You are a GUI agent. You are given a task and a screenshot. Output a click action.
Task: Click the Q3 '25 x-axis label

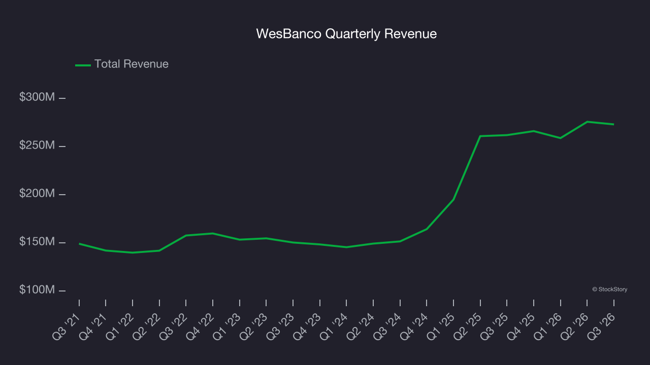point(494,326)
